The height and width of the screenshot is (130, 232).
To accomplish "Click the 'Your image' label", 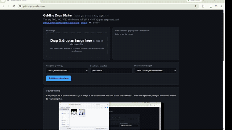I will click(50, 31).
